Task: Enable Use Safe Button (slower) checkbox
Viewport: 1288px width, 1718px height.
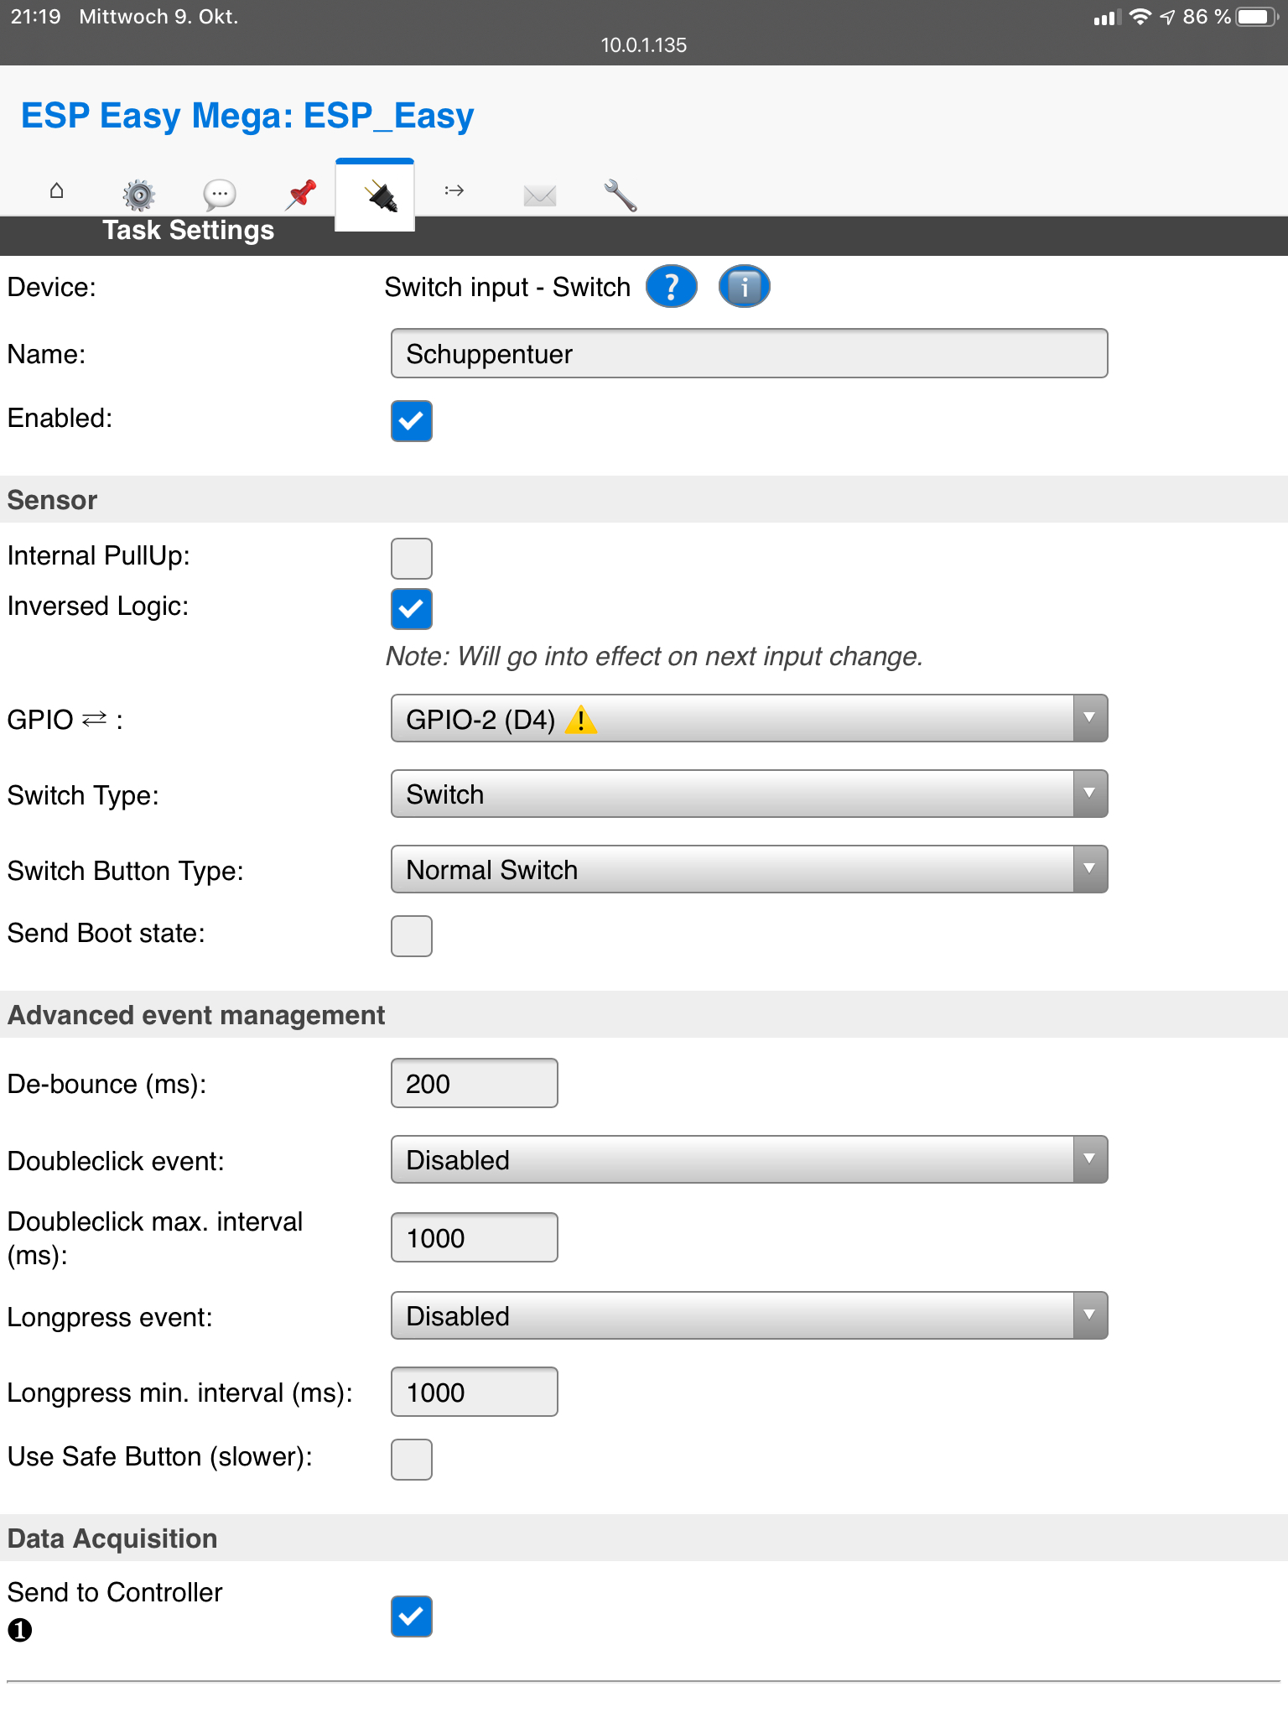Action: pyautogui.click(x=412, y=1460)
